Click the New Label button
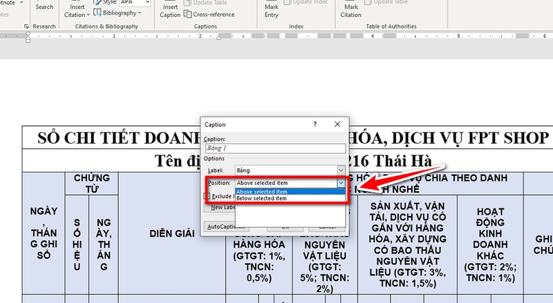553x303 pixels. 220,207
